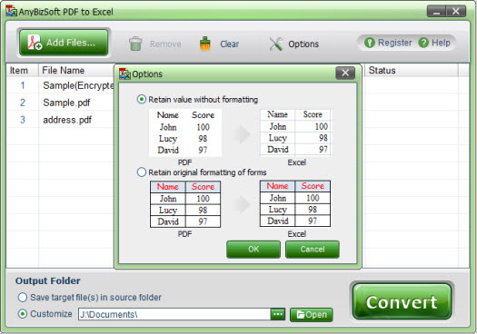Click the Remove trash can icon
Image resolution: width=477 pixels, height=334 pixels.
tap(135, 44)
